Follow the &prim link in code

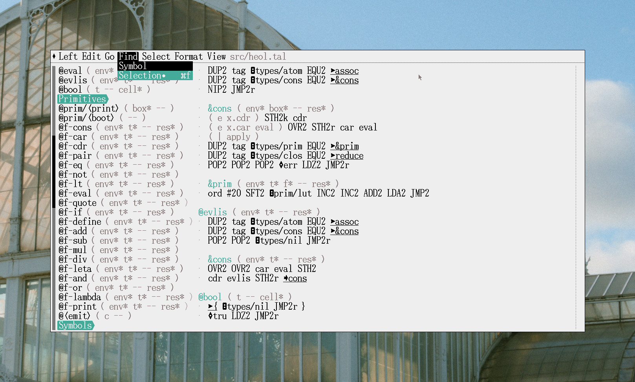pos(344,146)
